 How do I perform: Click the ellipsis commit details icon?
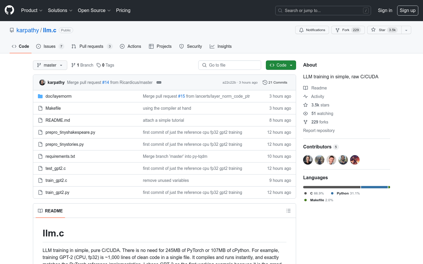(159, 82)
